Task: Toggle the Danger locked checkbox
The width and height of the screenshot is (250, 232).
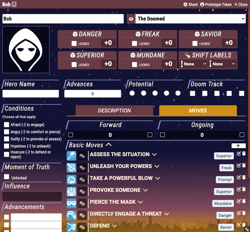Action: pos(74,43)
